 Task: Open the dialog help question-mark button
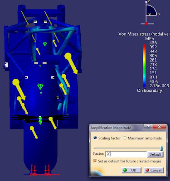click(x=148, y=127)
